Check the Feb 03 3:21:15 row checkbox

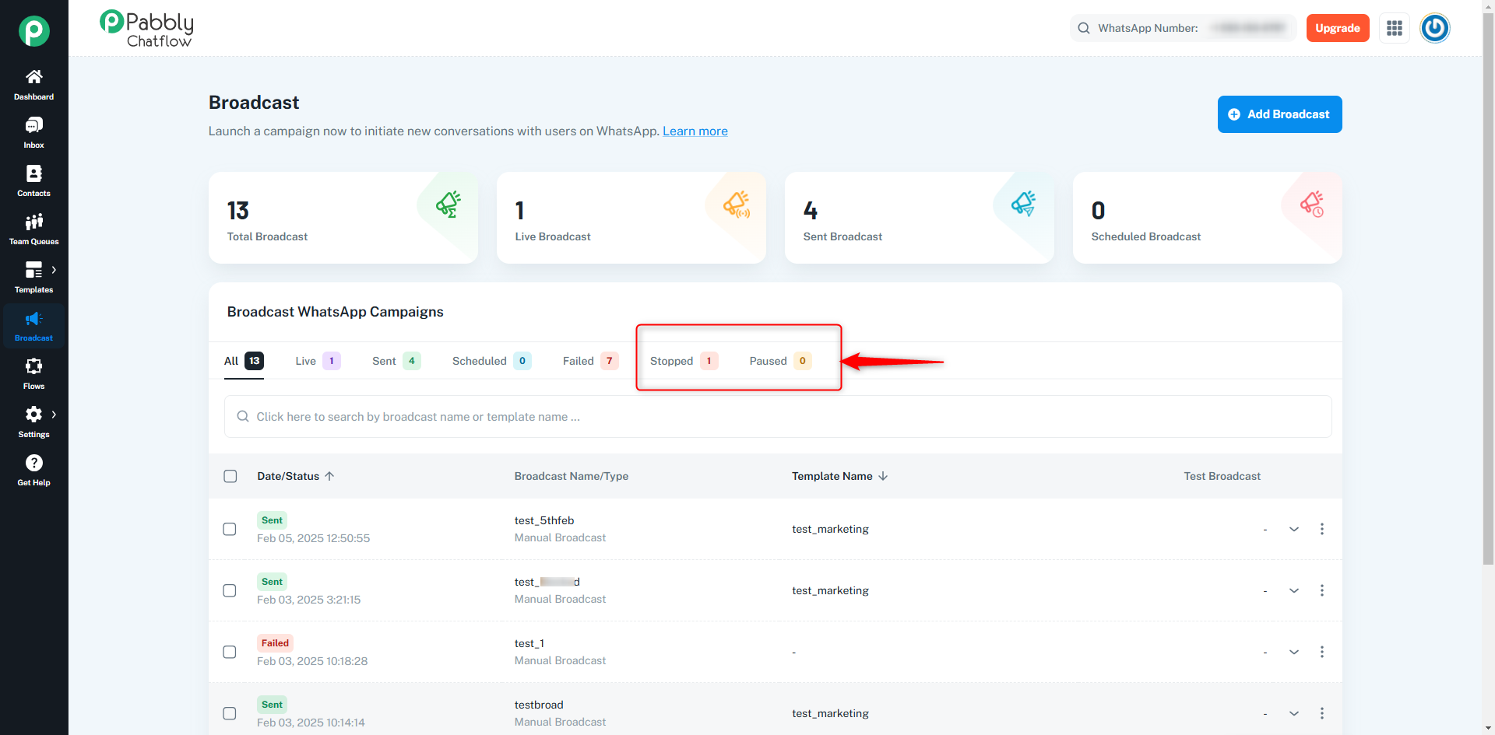click(x=230, y=590)
